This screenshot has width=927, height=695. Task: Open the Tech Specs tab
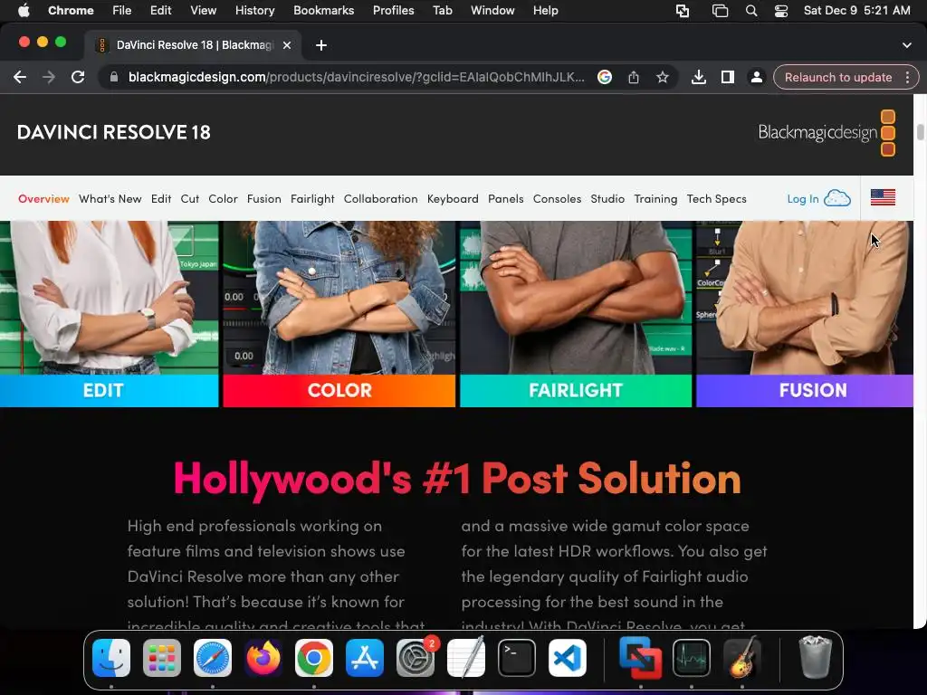(717, 200)
